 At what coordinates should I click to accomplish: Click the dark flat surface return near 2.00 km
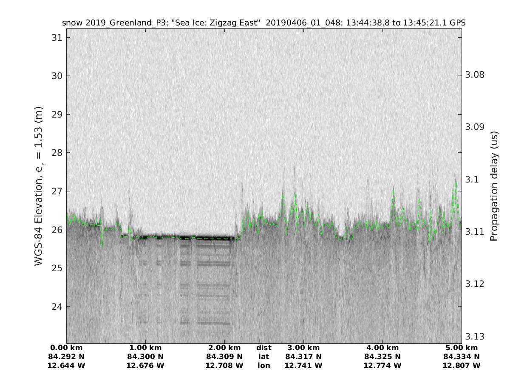(212, 237)
